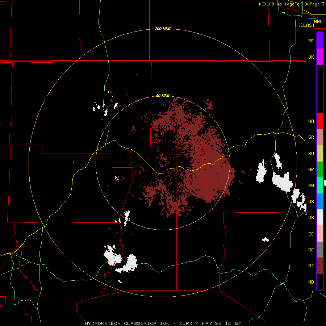
Task: Click the light green RA swatch
Action: (x=320, y=185)
